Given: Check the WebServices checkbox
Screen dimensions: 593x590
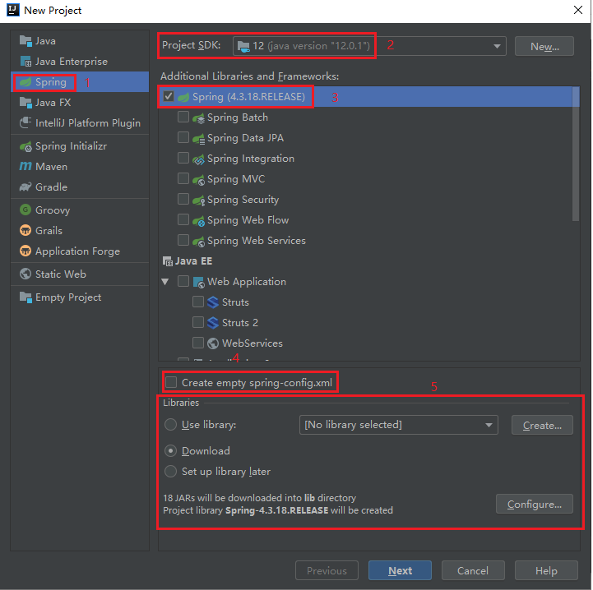Looking at the screenshot, I should 198,343.
